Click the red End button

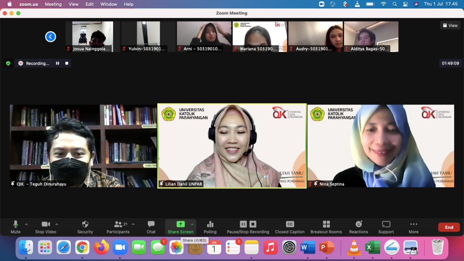pos(449,227)
